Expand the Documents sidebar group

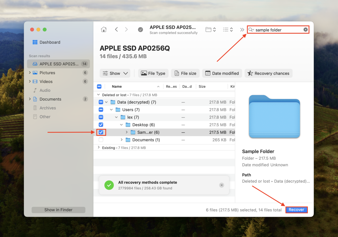tap(30, 99)
